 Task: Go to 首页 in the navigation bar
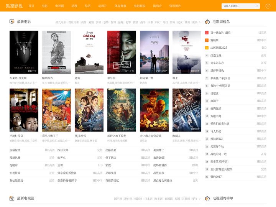[x=31, y=6]
